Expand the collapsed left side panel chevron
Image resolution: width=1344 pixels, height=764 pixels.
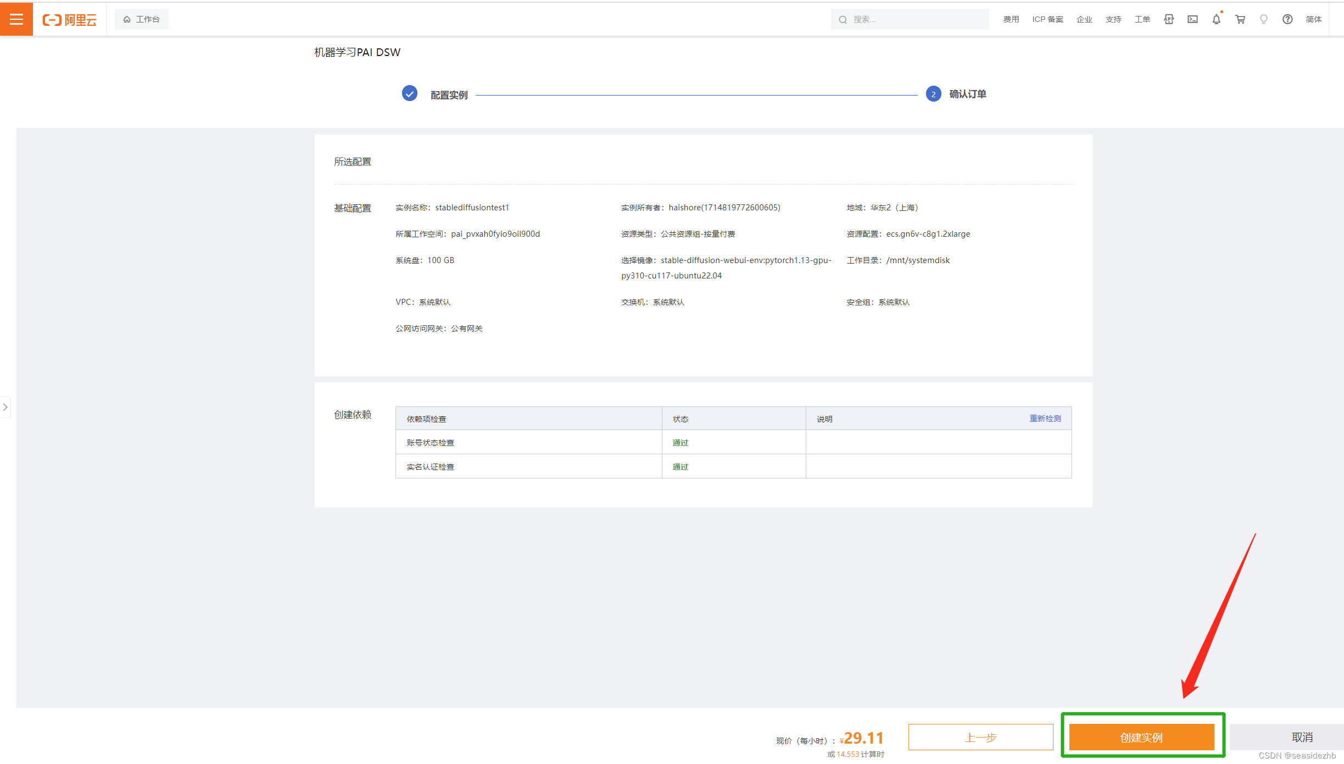pyautogui.click(x=5, y=406)
